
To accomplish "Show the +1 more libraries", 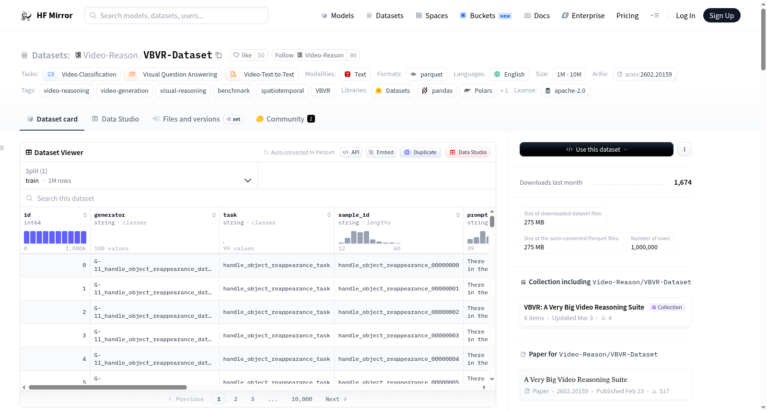I will tap(504, 90).
